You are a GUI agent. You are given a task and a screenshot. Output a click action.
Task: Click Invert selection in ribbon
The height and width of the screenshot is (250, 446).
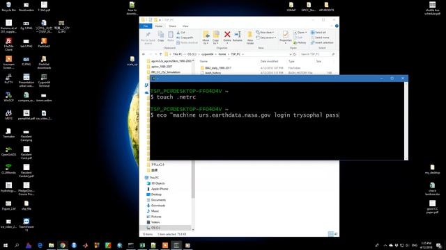[322, 42]
